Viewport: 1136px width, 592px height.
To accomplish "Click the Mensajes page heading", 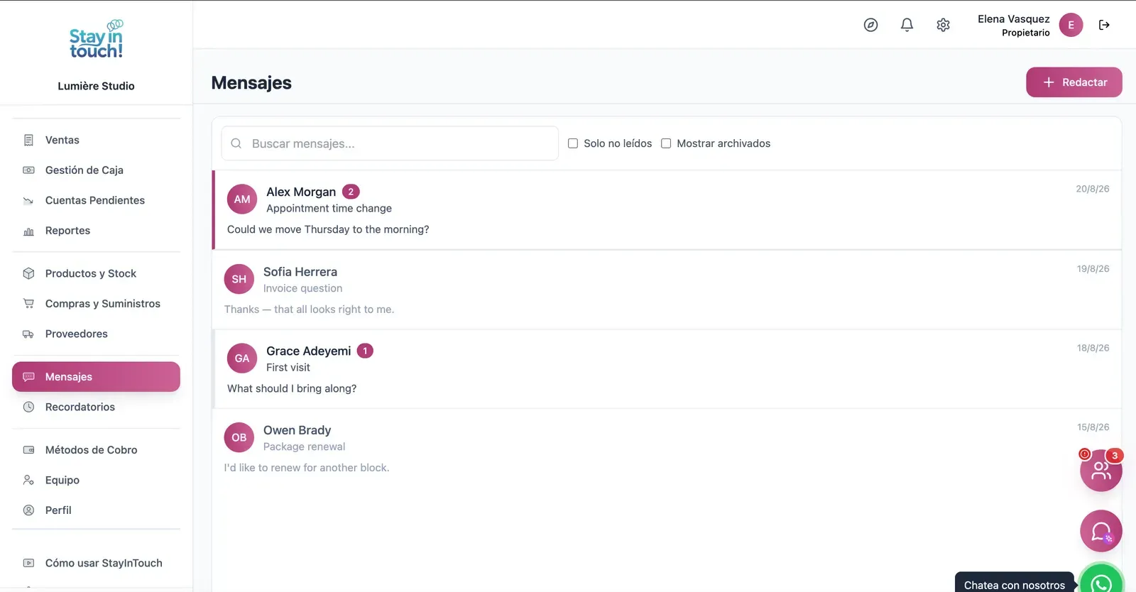I will coord(251,83).
